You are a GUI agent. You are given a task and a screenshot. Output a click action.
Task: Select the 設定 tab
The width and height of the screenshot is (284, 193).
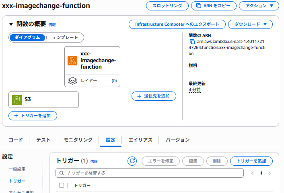tap(111, 140)
